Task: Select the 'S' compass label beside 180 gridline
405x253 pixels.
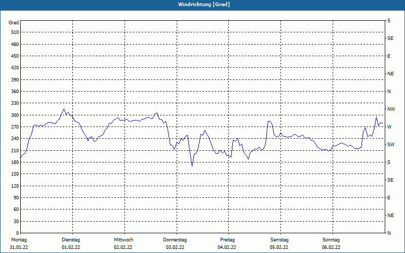Action: (389, 162)
